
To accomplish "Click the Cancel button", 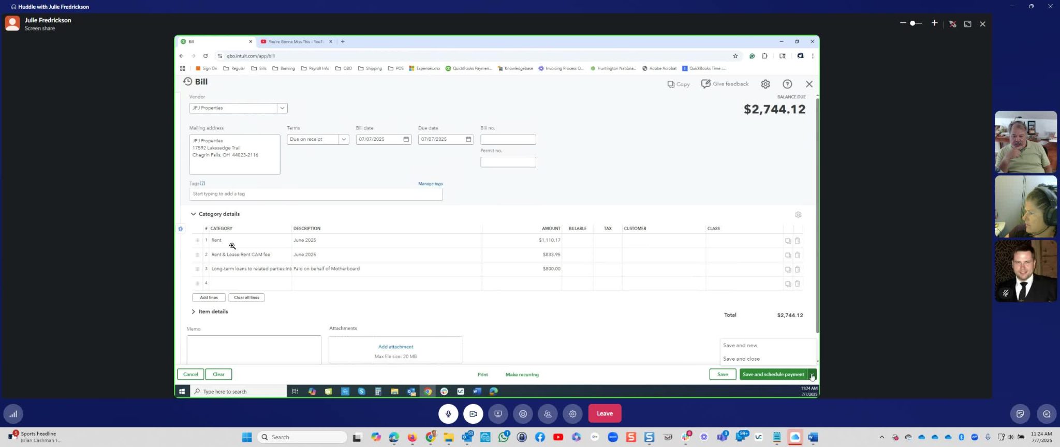I will pos(190,374).
